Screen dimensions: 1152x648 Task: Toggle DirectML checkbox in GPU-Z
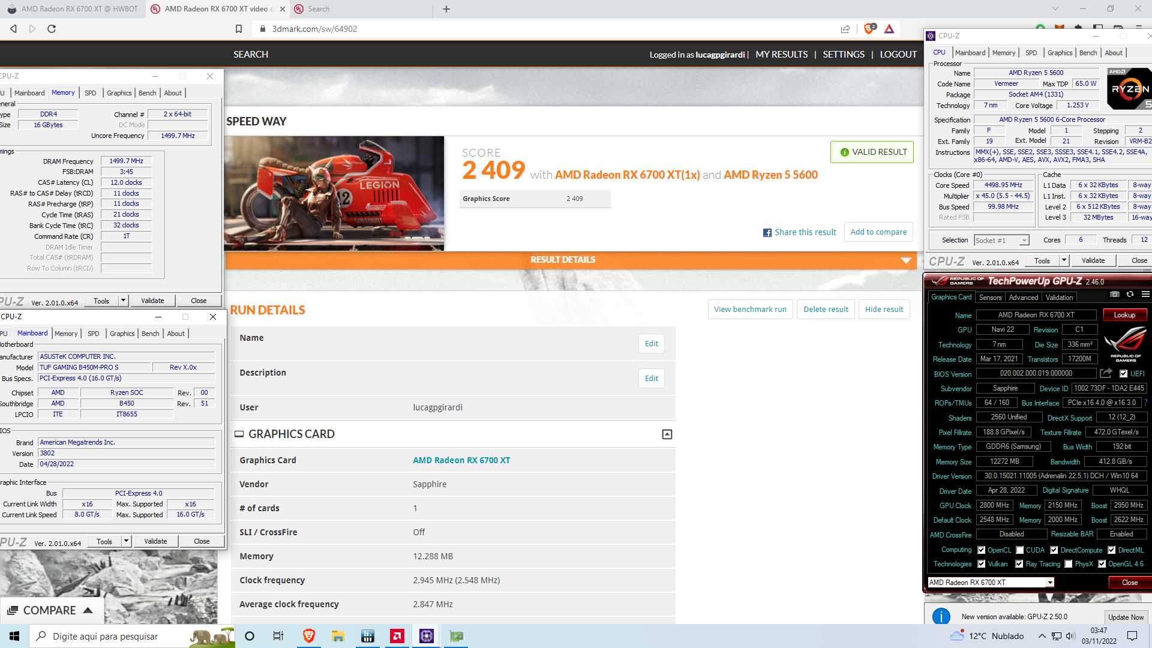1112,550
